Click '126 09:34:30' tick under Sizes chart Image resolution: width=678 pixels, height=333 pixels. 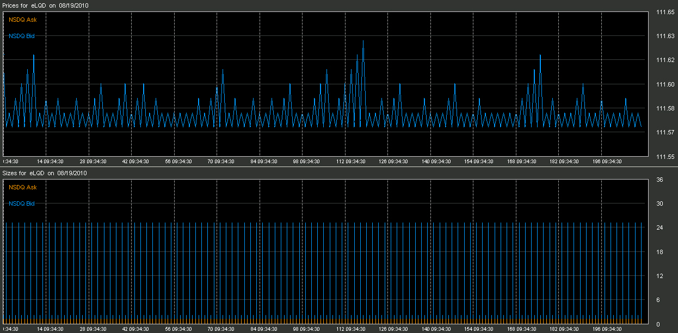[x=393, y=329]
